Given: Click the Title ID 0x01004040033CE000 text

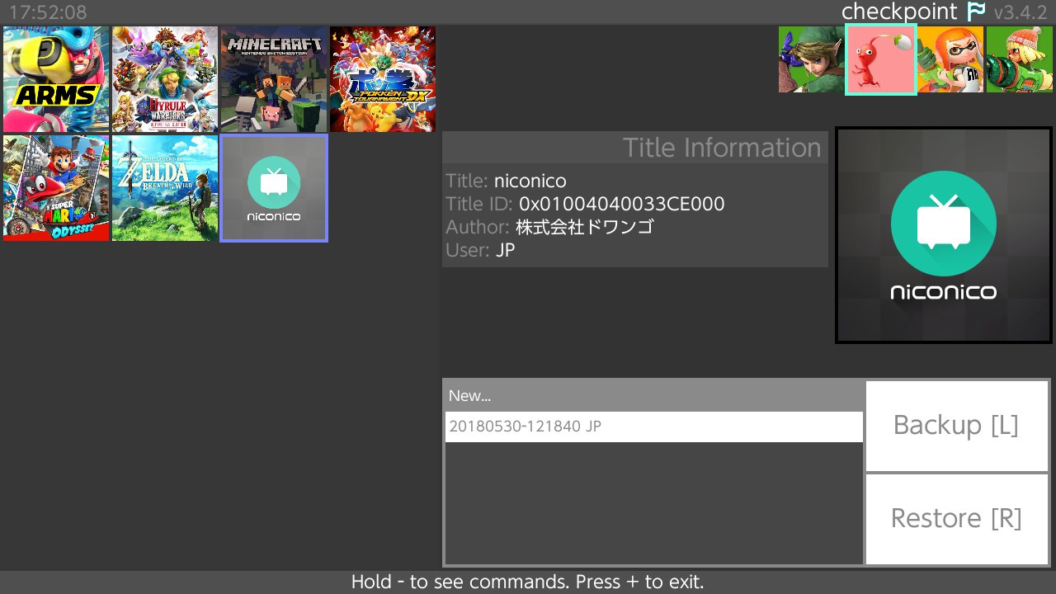Looking at the screenshot, I should [x=585, y=205].
